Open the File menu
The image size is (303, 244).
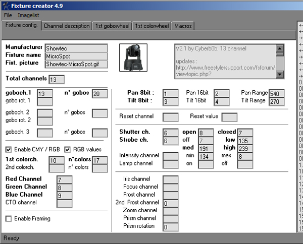click(x=8, y=15)
